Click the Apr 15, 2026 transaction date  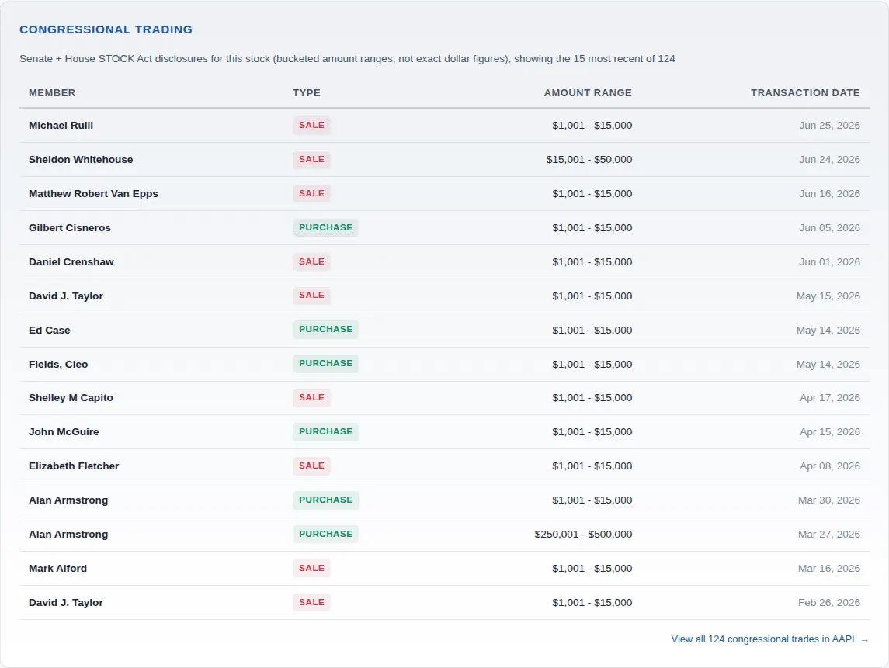tap(830, 431)
